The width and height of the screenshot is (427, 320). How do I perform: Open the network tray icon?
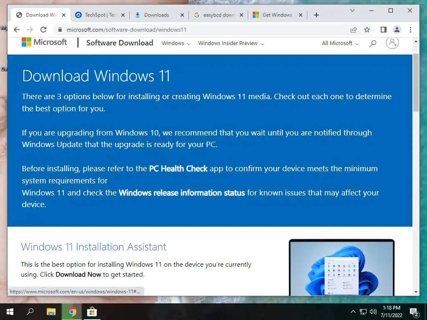363,312
